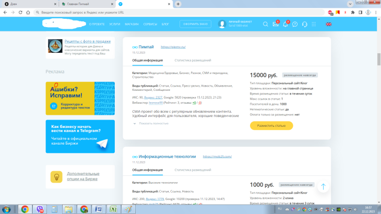Open the yellow-red bookmark extension icon

pos(338,12)
